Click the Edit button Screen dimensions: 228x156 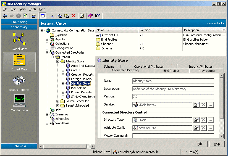[x=200, y=144]
